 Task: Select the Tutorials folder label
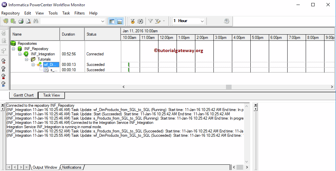(x=44, y=59)
